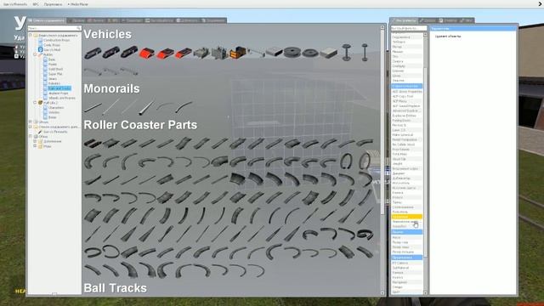Open the Vehicles list under Half-Life 2
The height and width of the screenshot is (306, 544).
54,112
